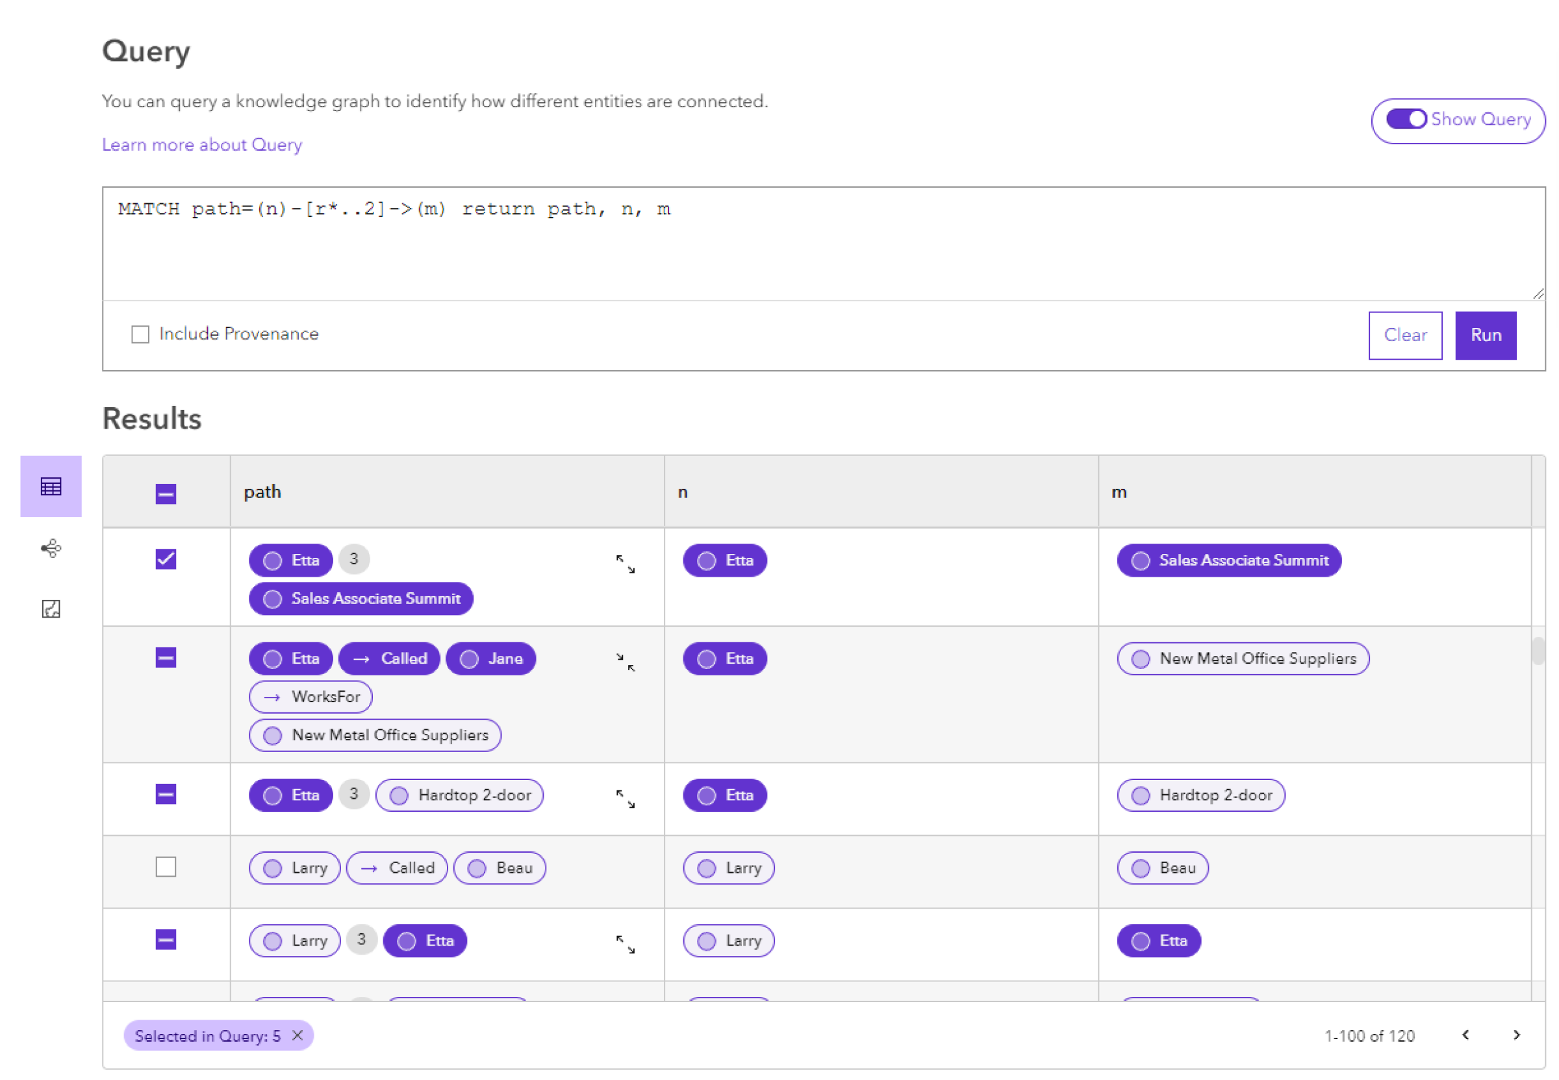
Task: Click the Clear button to reset query
Action: pos(1408,335)
